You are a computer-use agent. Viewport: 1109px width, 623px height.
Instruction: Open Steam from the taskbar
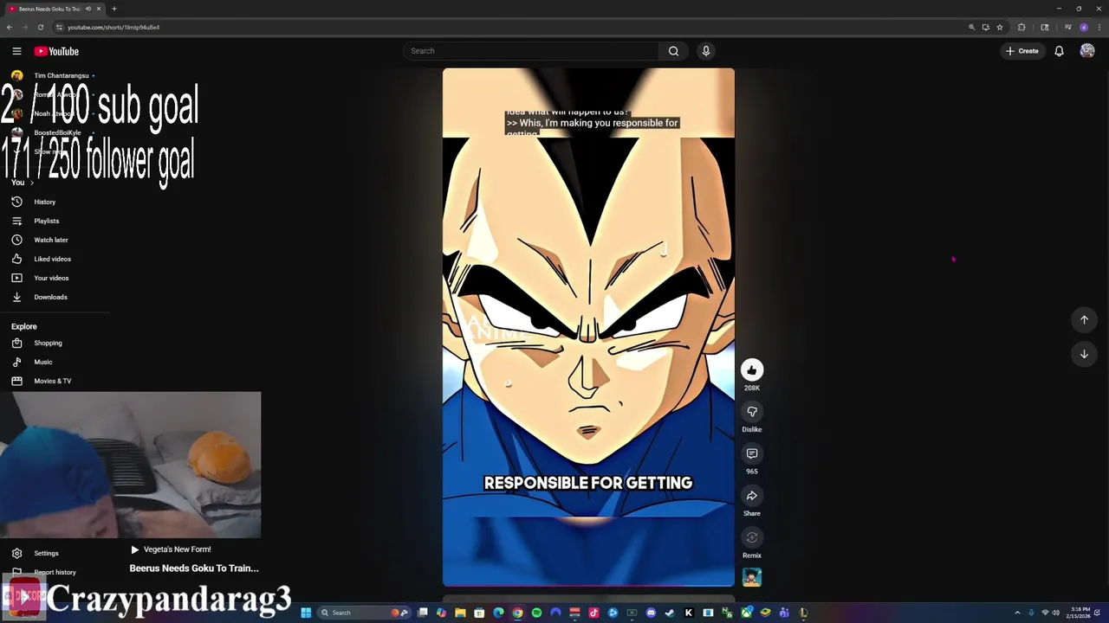coord(670,613)
